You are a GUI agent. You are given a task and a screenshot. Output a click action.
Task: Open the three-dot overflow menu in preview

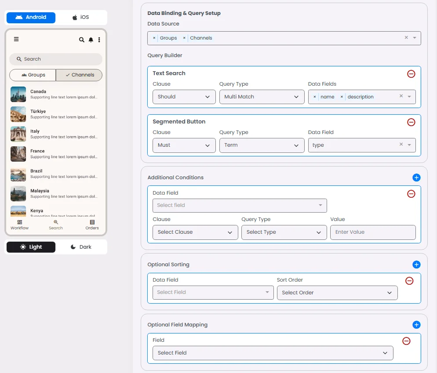point(99,40)
